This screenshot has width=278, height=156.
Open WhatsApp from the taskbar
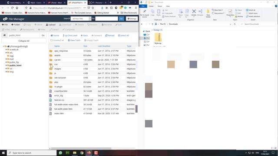pyautogui.click(x=60, y=153)
